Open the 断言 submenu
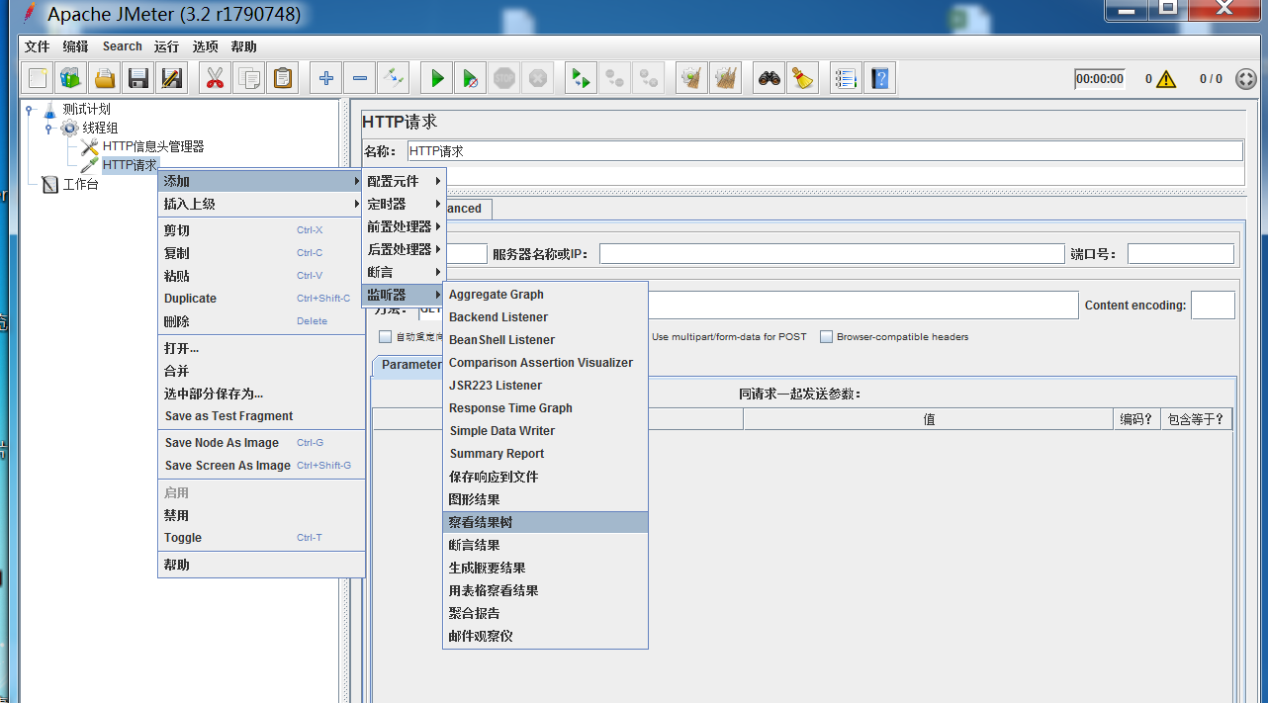 point(404,272)
